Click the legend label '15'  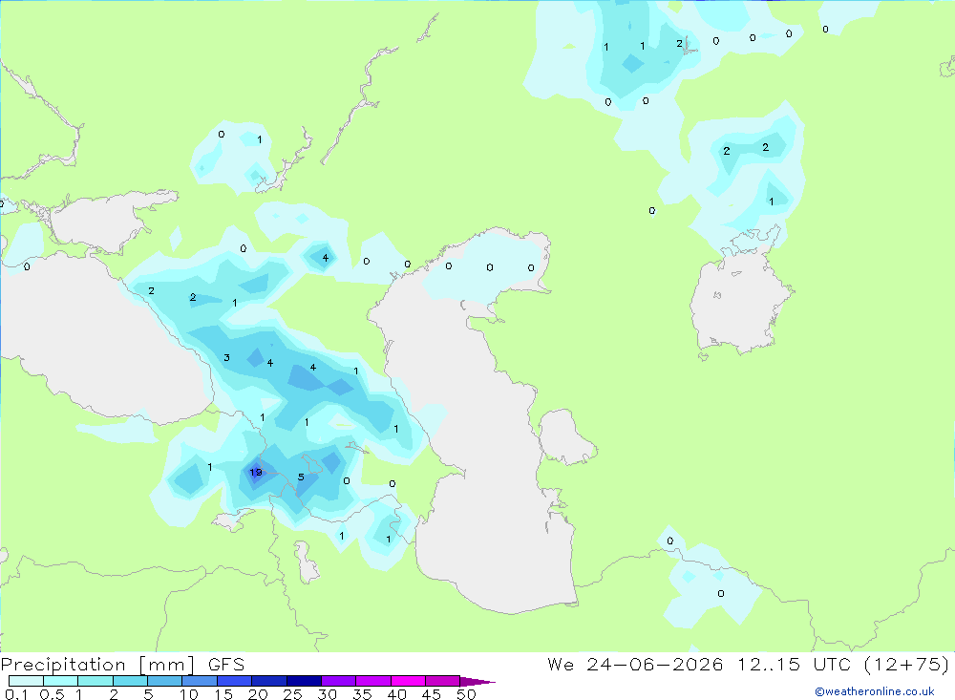click(x=223, y=694)
